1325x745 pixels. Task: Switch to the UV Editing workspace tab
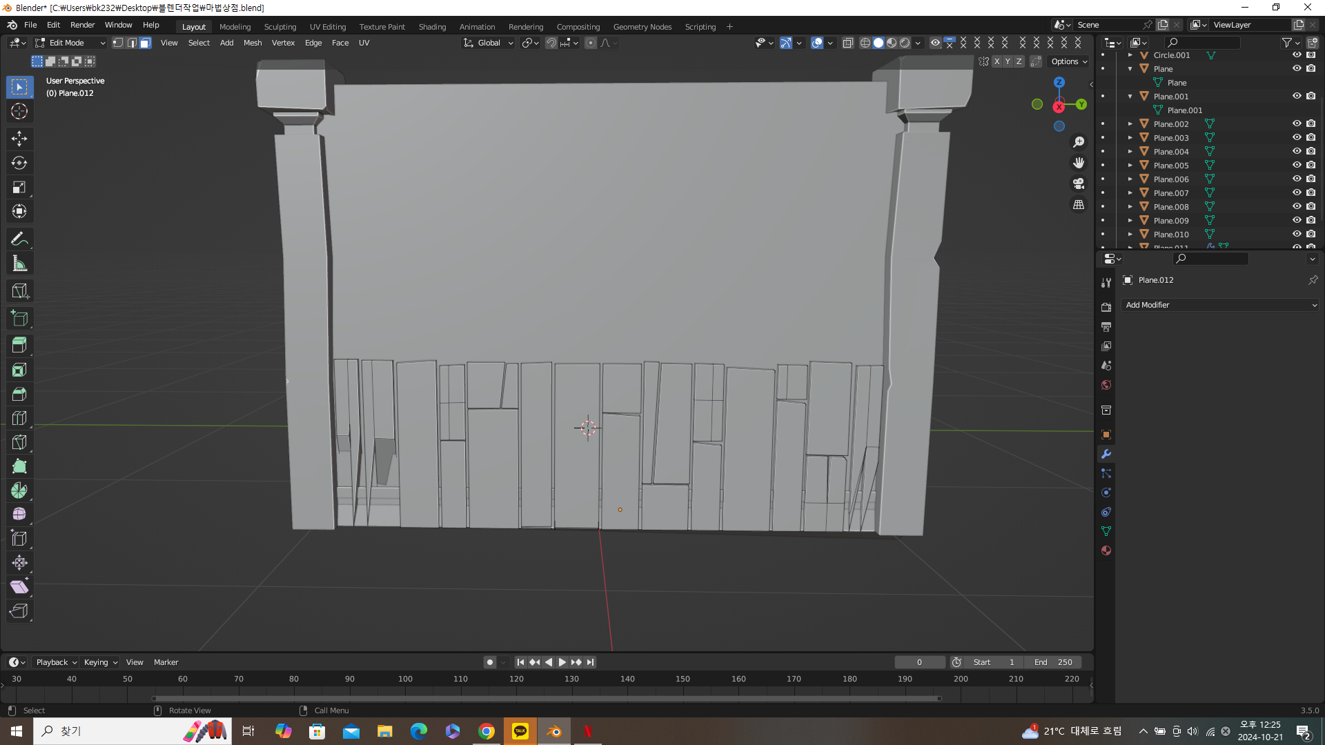click(x=328, y=27)
